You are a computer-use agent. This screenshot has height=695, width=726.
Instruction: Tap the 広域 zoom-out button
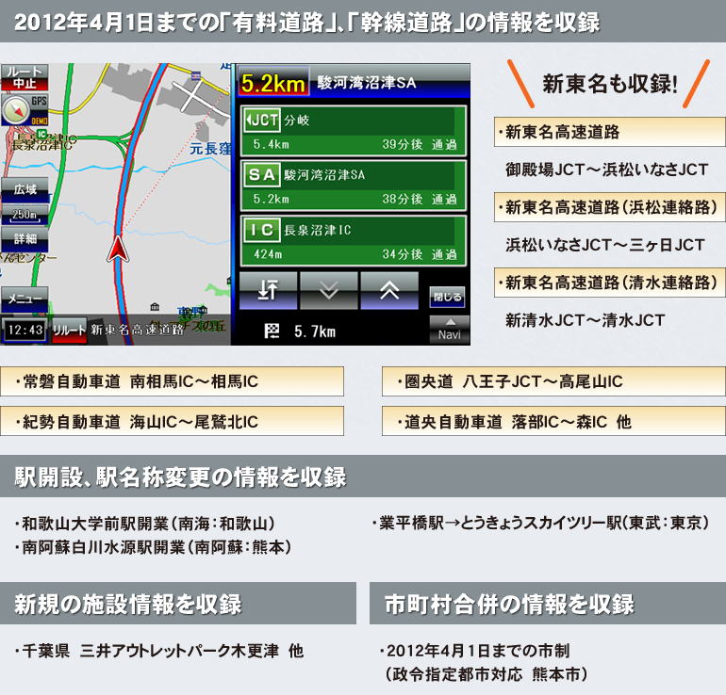click(x=25, y=189)
